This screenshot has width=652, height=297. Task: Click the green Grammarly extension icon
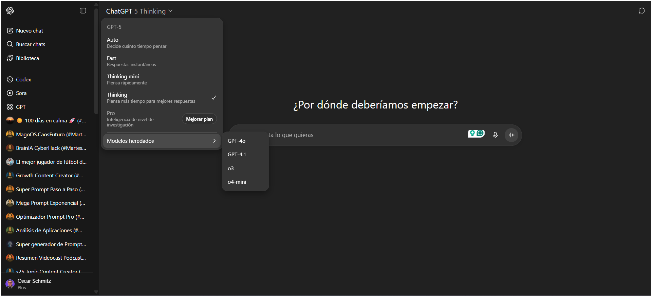pos(480,134)
